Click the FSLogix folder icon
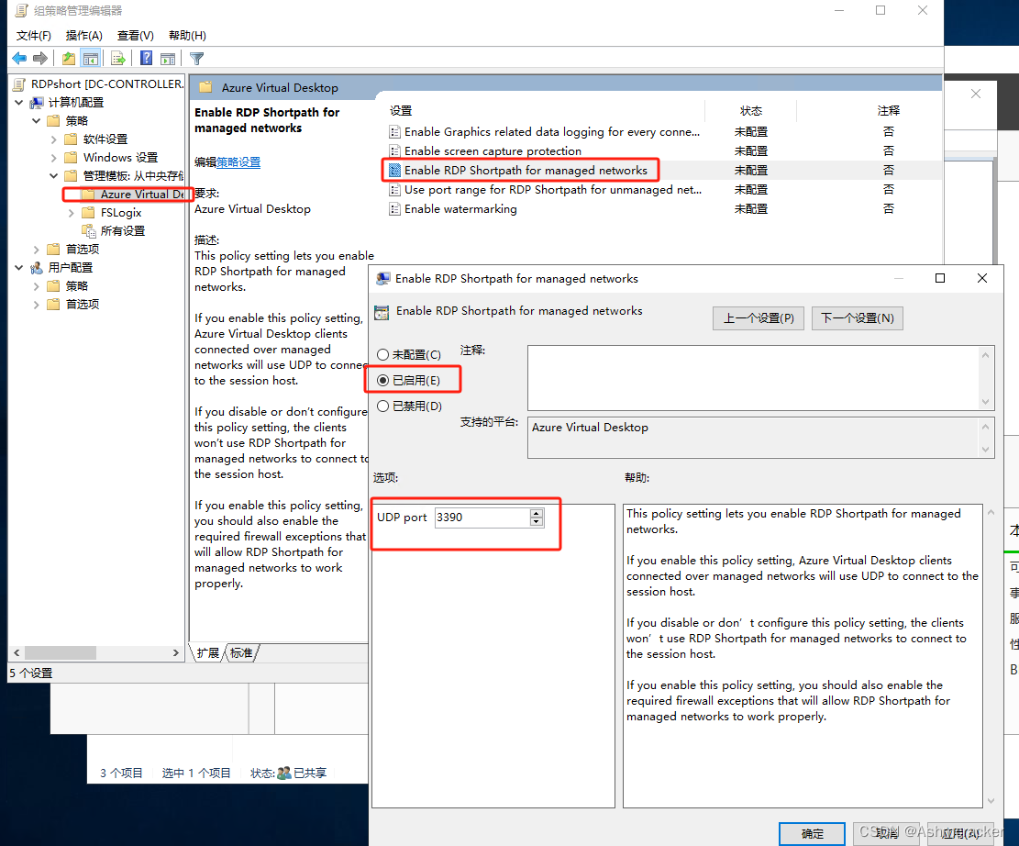Viewport: 1019px width, 846px height. coord(88,213)
